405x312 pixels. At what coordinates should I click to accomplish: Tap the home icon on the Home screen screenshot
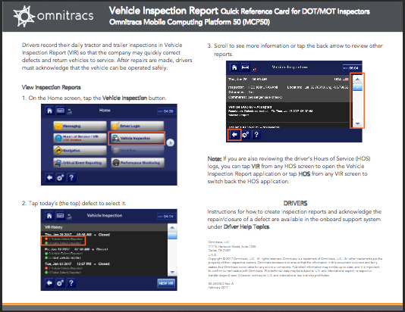click(49, 111)
